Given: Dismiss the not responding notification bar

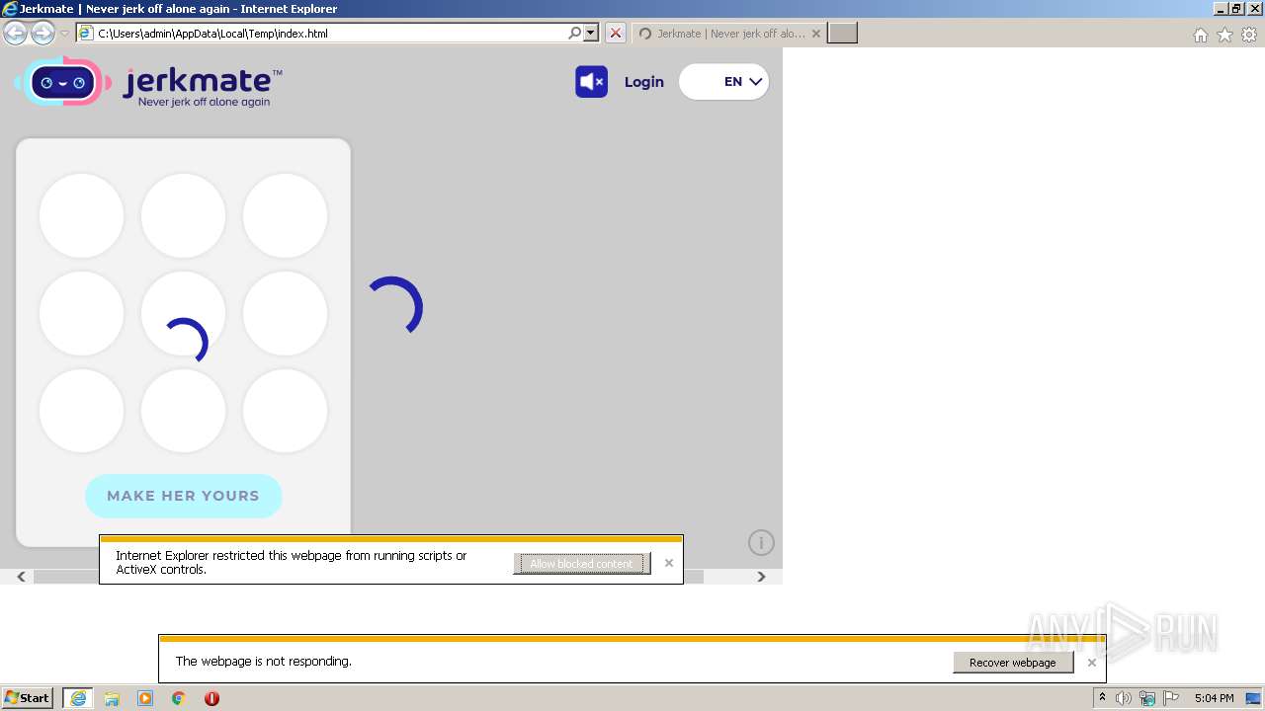Looking at the screenshot, I should point(1091,663).
